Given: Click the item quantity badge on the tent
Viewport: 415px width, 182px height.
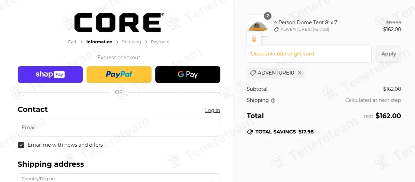Looking at the screenshot, I should [x=268, y=16].
